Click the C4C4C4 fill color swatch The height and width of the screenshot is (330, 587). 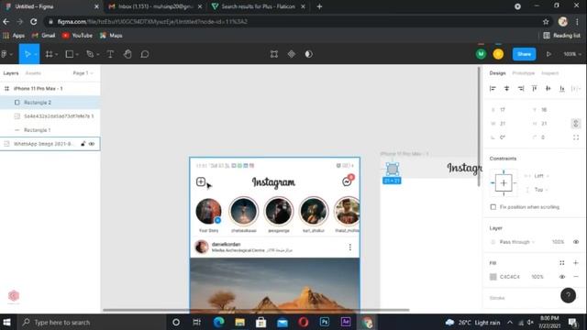(x=493, y=277)
